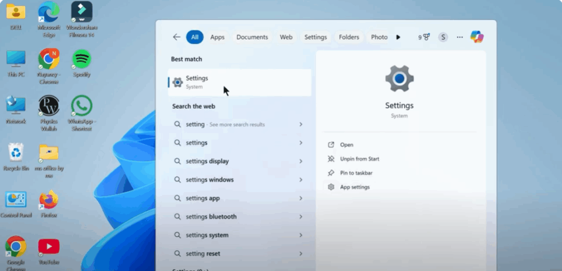
Task: Select the Network desktop icon
Action: (16, 106)
